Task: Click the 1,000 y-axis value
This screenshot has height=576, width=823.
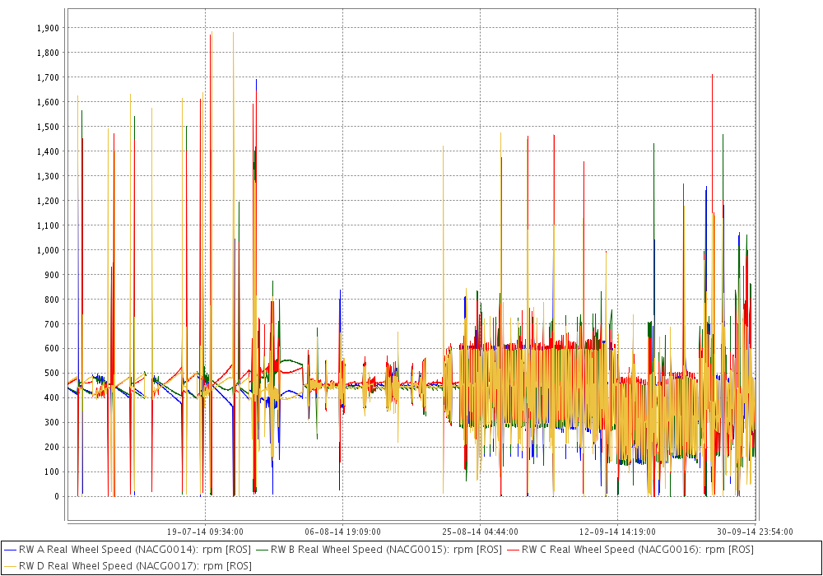Action: 49,250
